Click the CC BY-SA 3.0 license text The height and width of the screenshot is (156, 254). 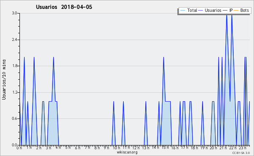click(x=241, y=153)
